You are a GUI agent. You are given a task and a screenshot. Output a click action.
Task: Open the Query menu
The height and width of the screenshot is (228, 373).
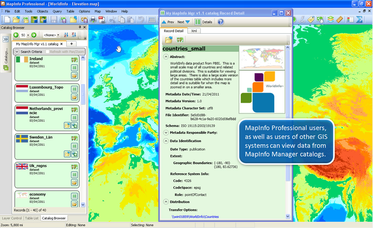[57, 11]
